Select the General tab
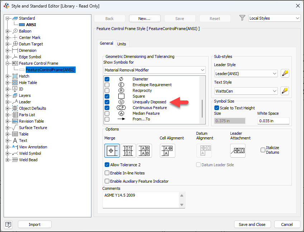This screenshot has height=232, width=304. point(106,43)
